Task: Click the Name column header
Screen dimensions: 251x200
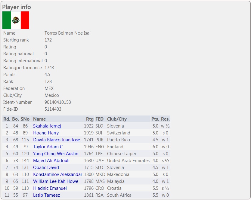Action: click(39, 119)
